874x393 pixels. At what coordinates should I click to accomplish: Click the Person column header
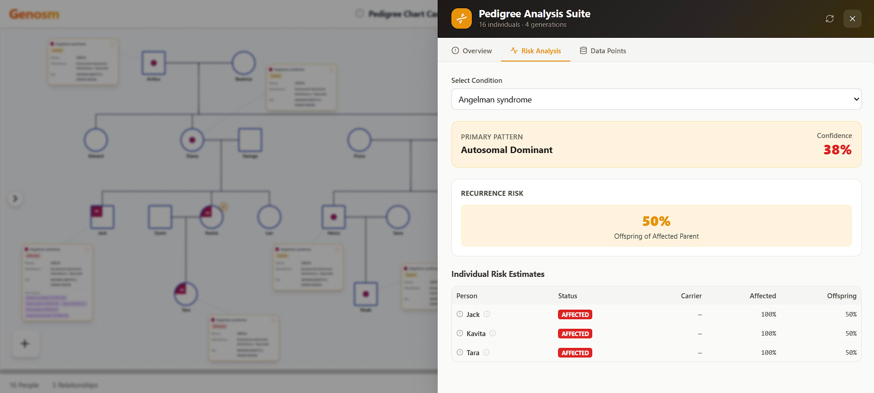coord(467,296)
